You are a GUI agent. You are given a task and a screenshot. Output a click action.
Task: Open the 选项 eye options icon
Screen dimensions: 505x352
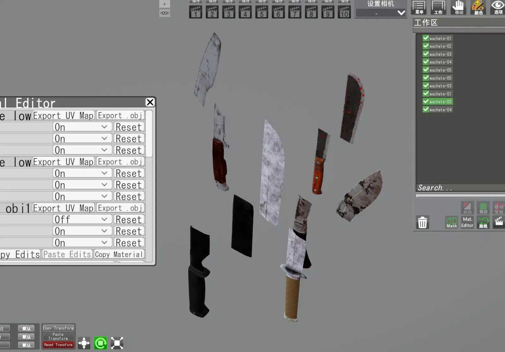498,7
